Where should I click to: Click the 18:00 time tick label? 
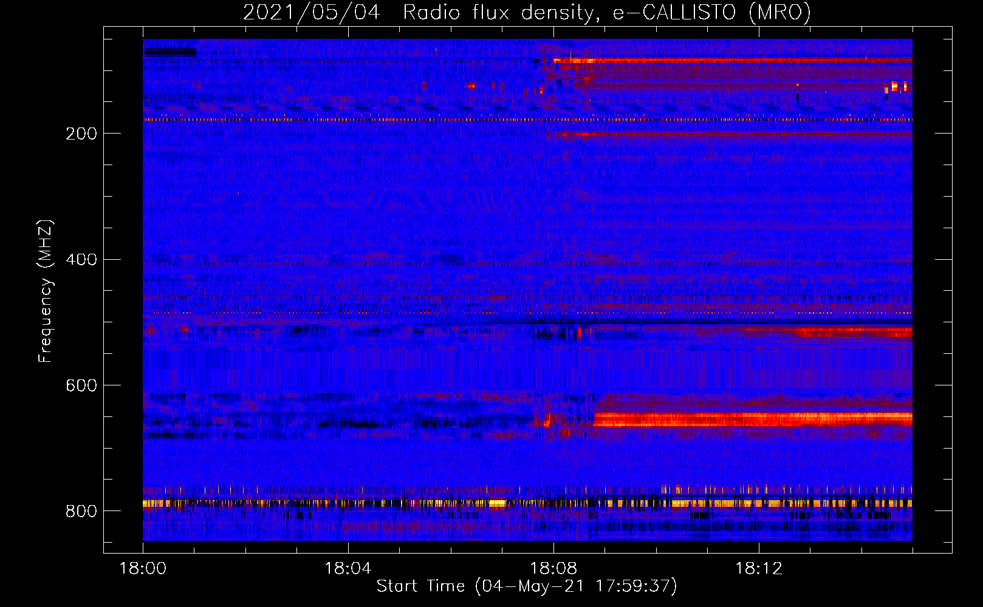(x=143, y=569)
